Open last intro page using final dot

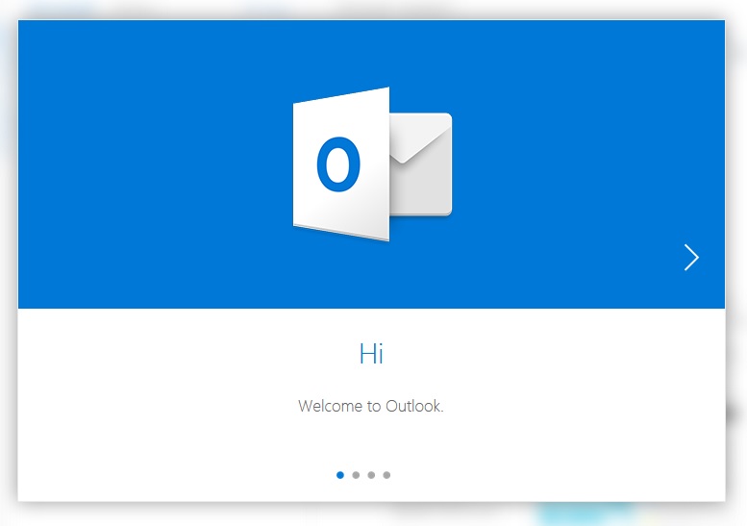tap(386, 475)
